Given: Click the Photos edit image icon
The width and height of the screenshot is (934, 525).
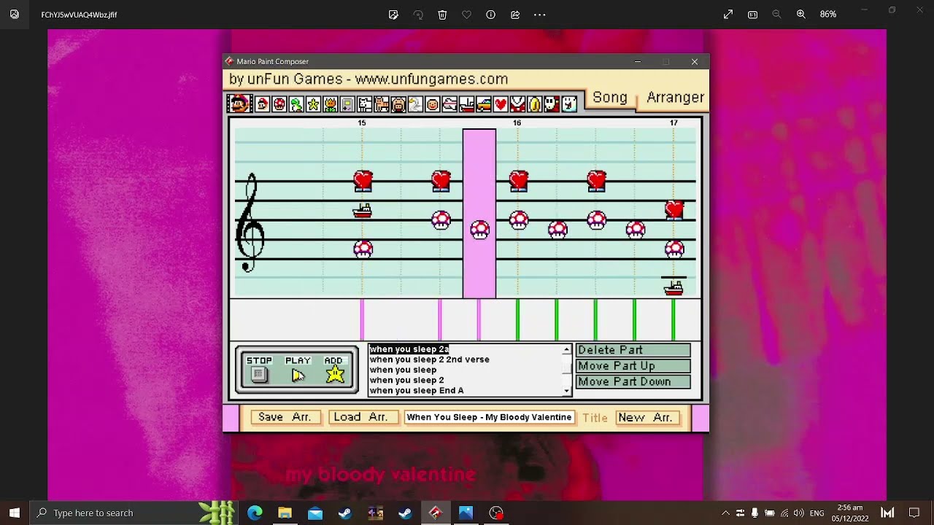Looking at the screenshot, I should click(393, 15).
